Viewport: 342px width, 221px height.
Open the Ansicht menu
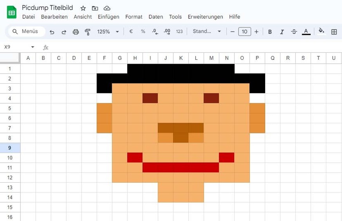83,17
